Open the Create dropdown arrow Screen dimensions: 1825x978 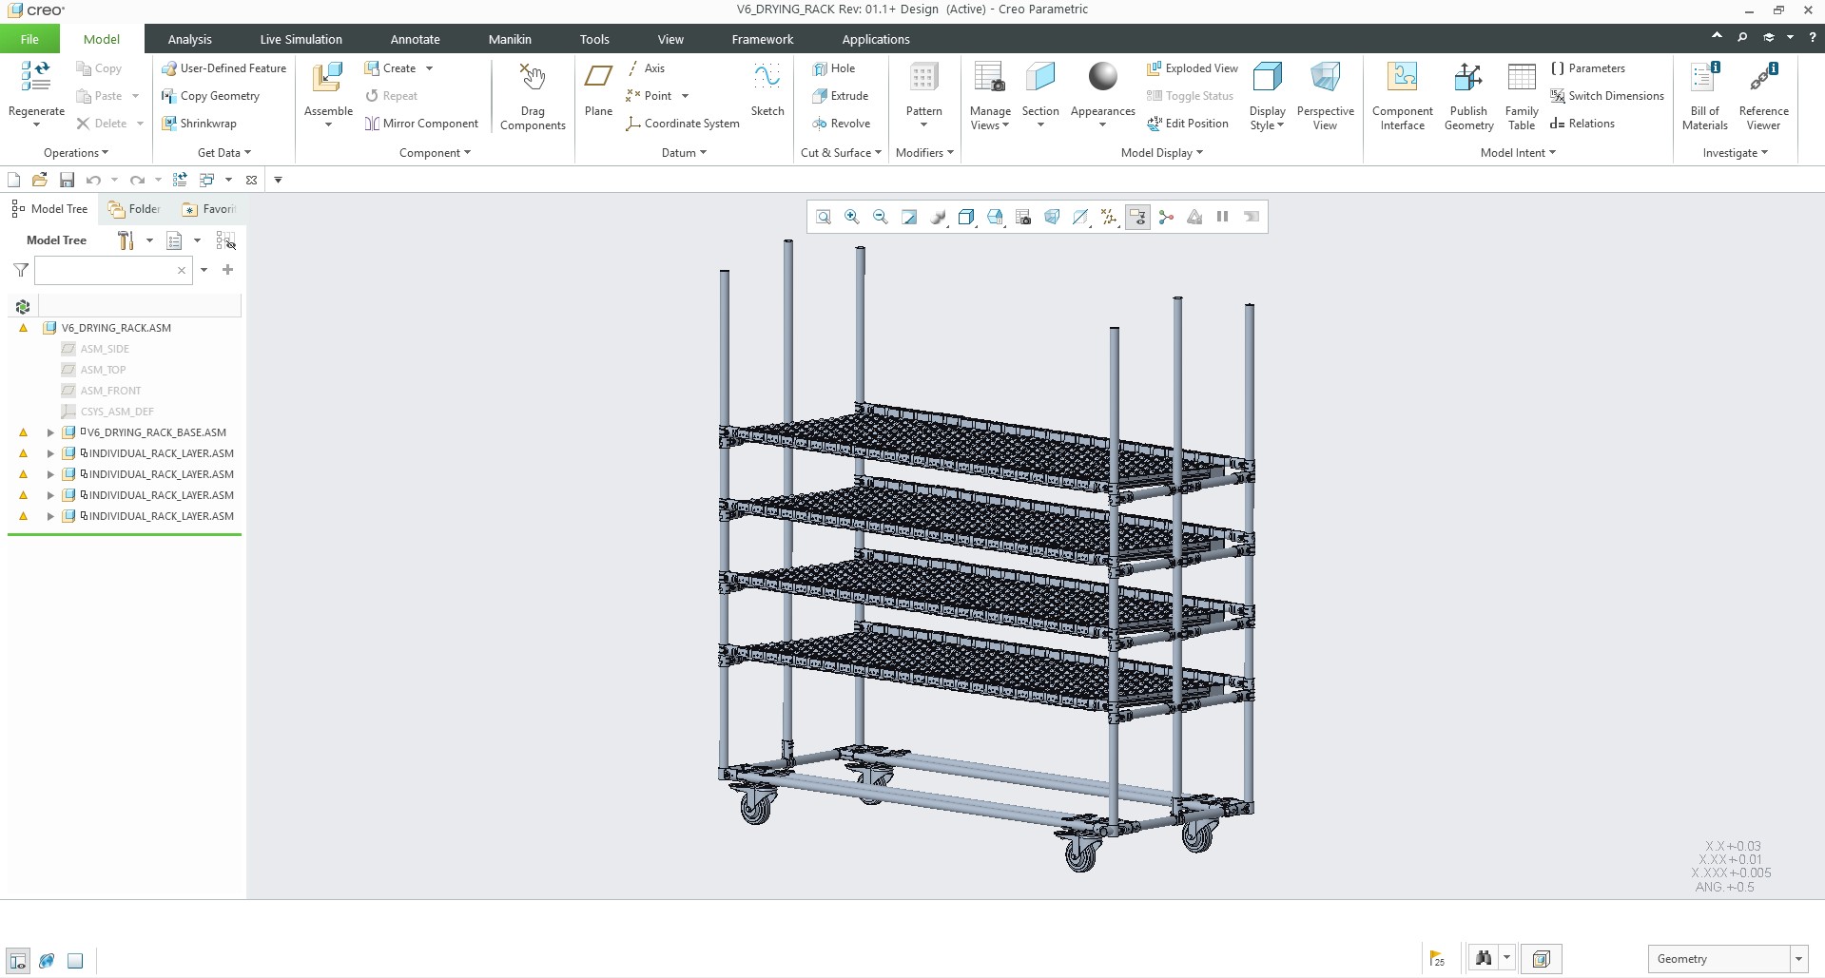pyautogui.click(x=429, y=68)
